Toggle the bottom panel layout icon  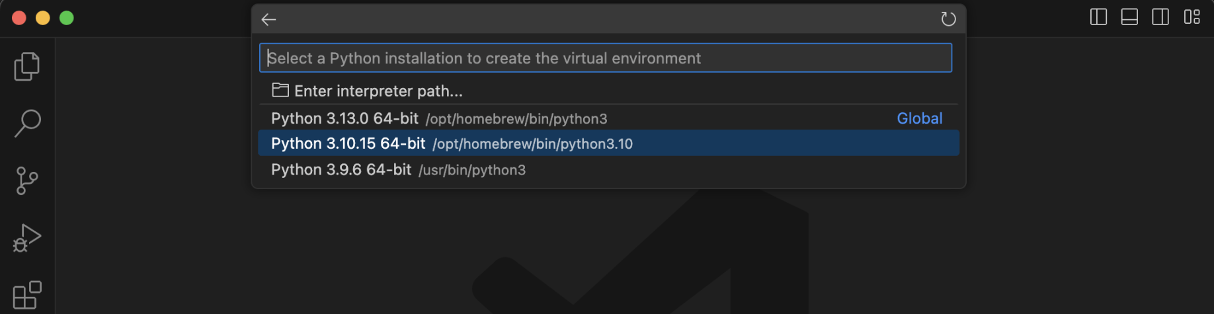point(1129,17)
